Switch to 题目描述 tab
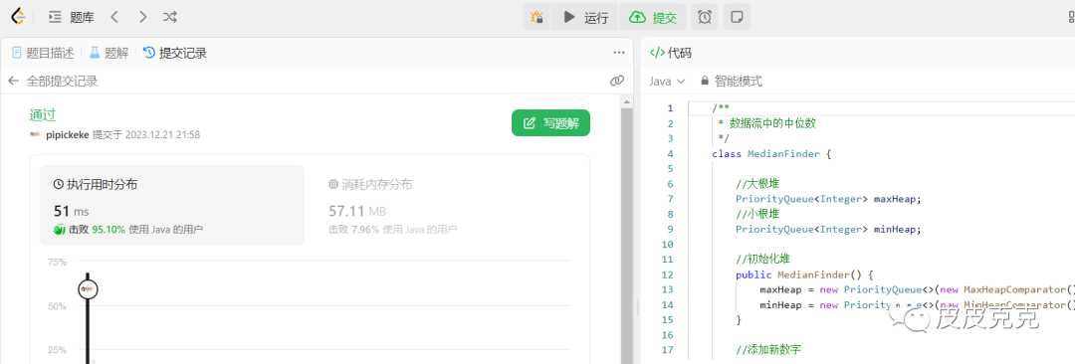The height and width of the screenshot is (364, 1075). (x=43, y=53)
